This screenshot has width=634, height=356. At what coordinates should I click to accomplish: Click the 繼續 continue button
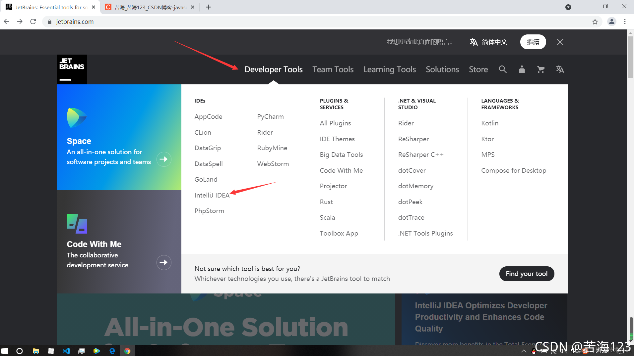(x=533, y=42)
